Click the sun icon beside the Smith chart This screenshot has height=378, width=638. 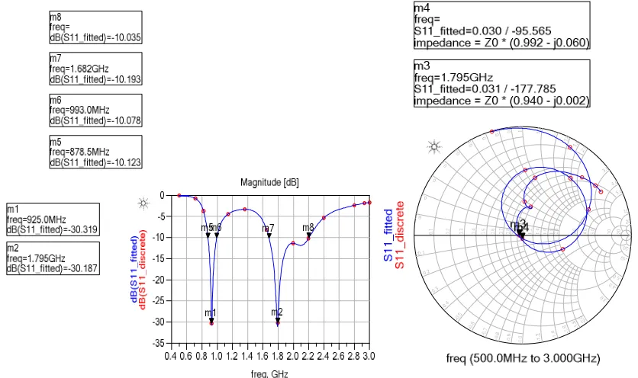(434, 147)
